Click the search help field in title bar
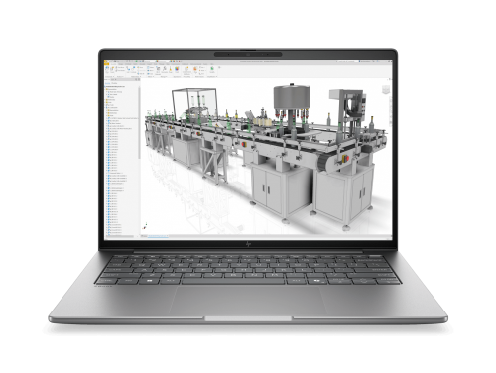Screen dimensions: 496x373 point(347,62)
